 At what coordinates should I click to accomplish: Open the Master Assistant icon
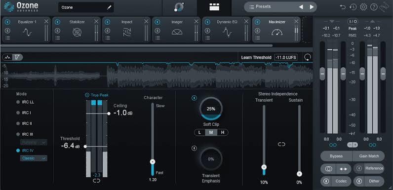coord(179,7)
